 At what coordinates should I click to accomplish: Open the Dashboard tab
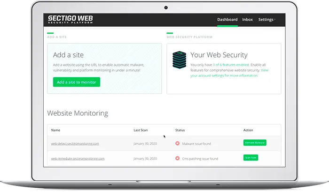[x=227, y=20]
